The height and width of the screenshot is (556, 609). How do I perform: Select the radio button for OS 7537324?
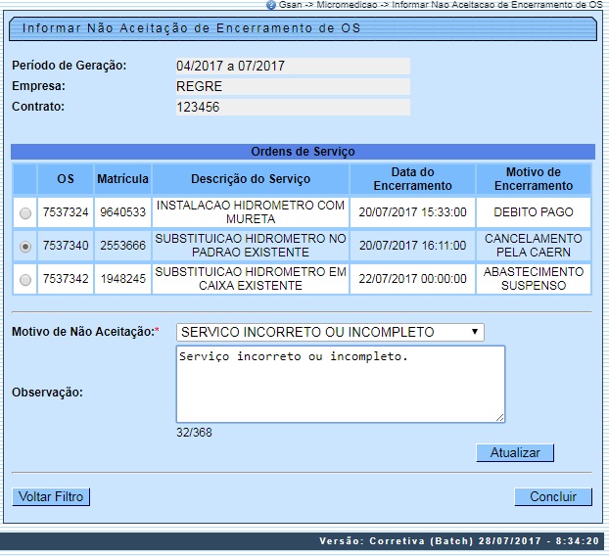pos(24,212)
